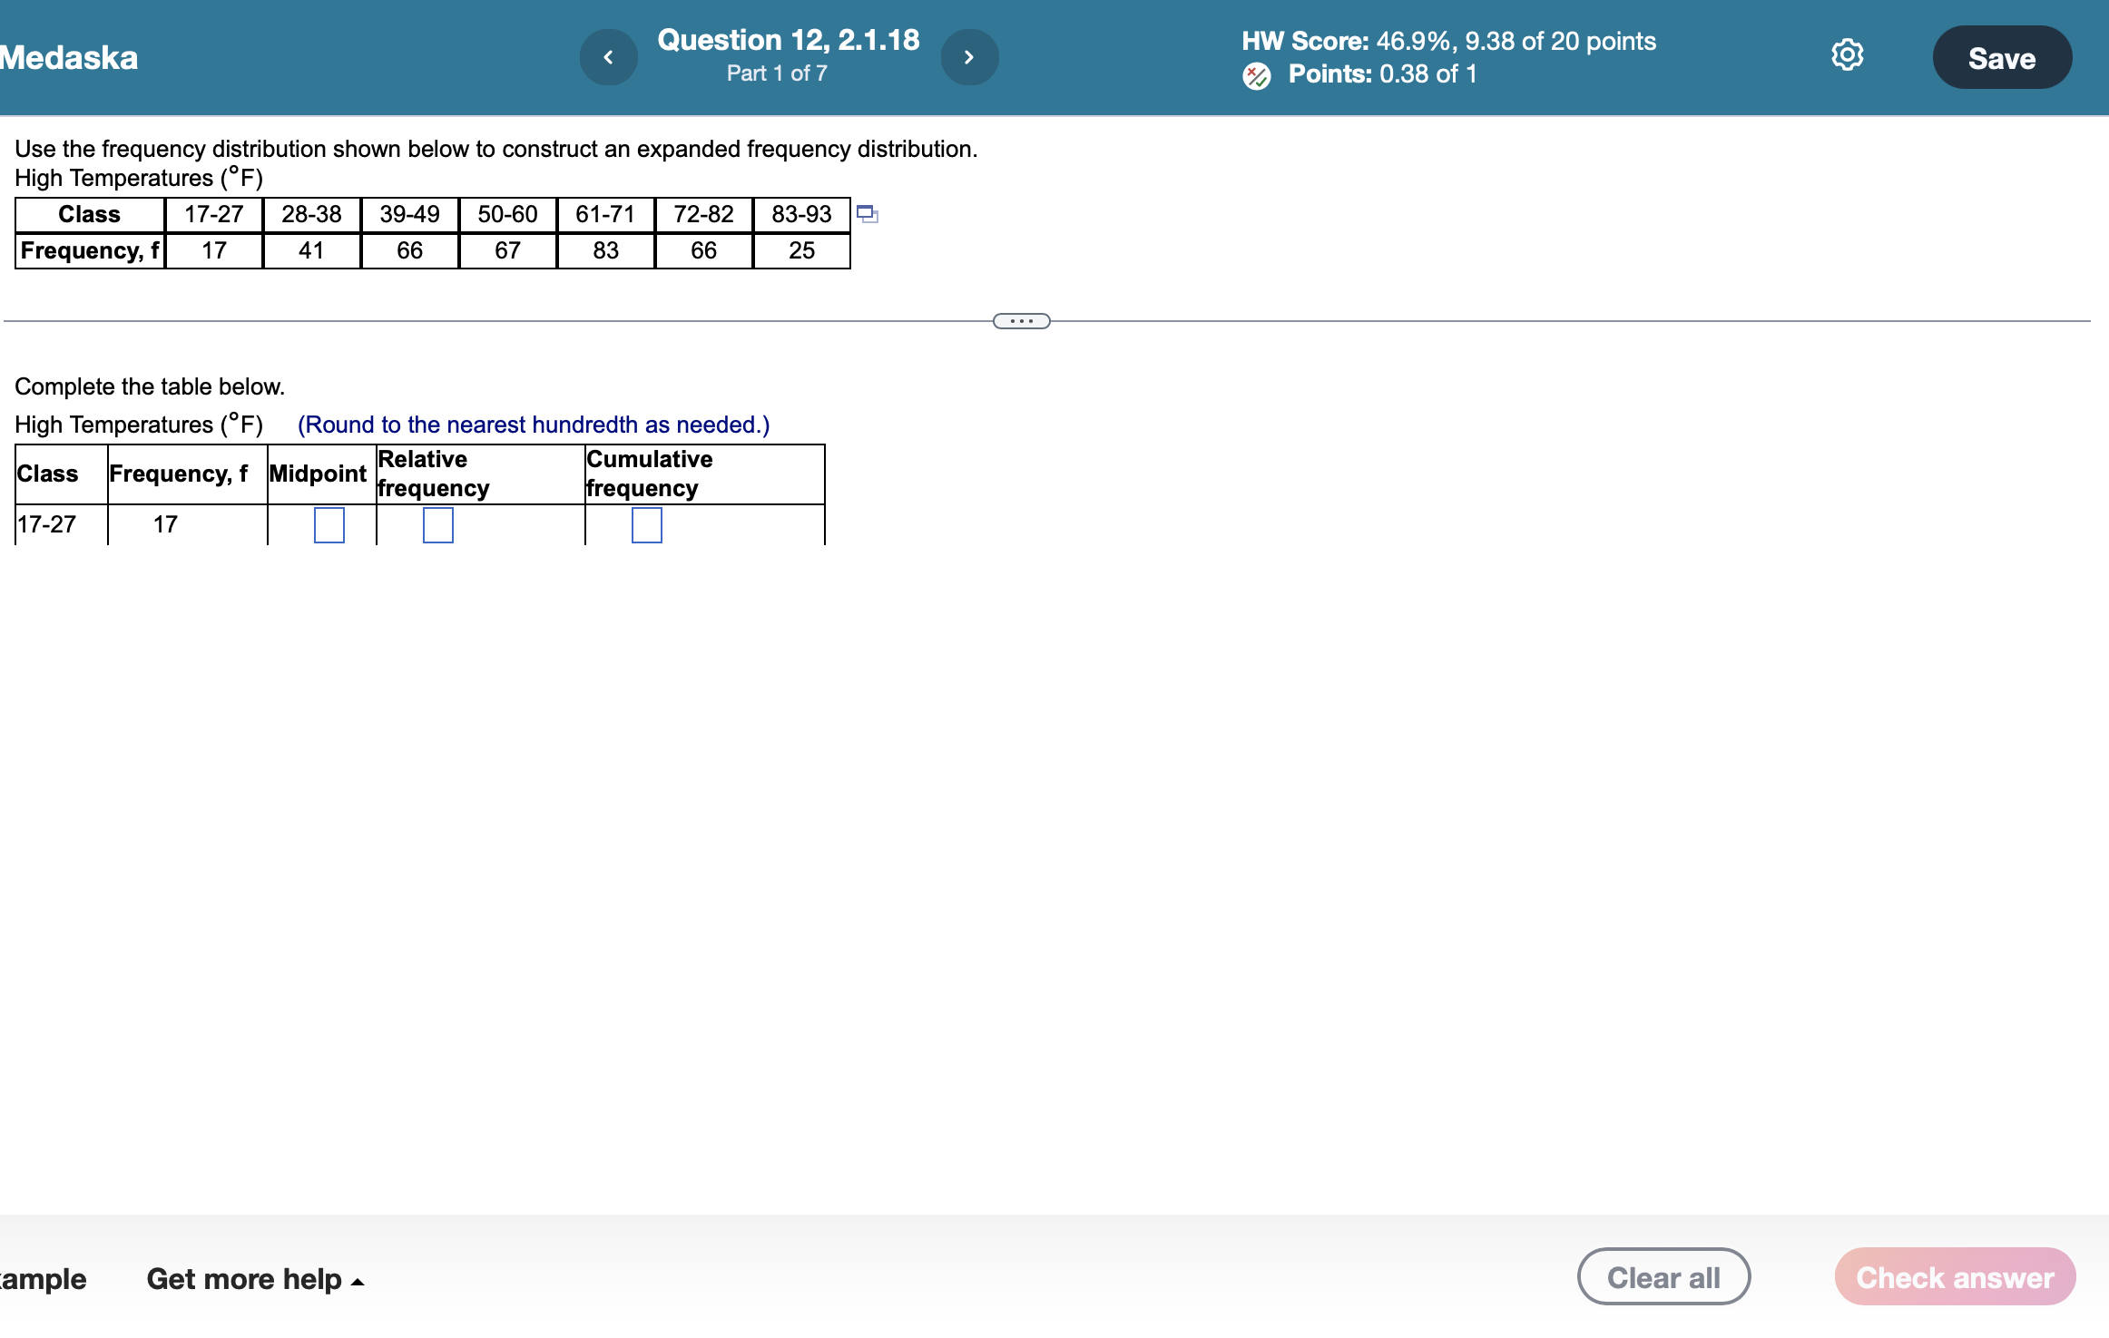Go to previous question arrow
The width and height of the screenshot is (2109, 1338).
(x=608, y=57)
